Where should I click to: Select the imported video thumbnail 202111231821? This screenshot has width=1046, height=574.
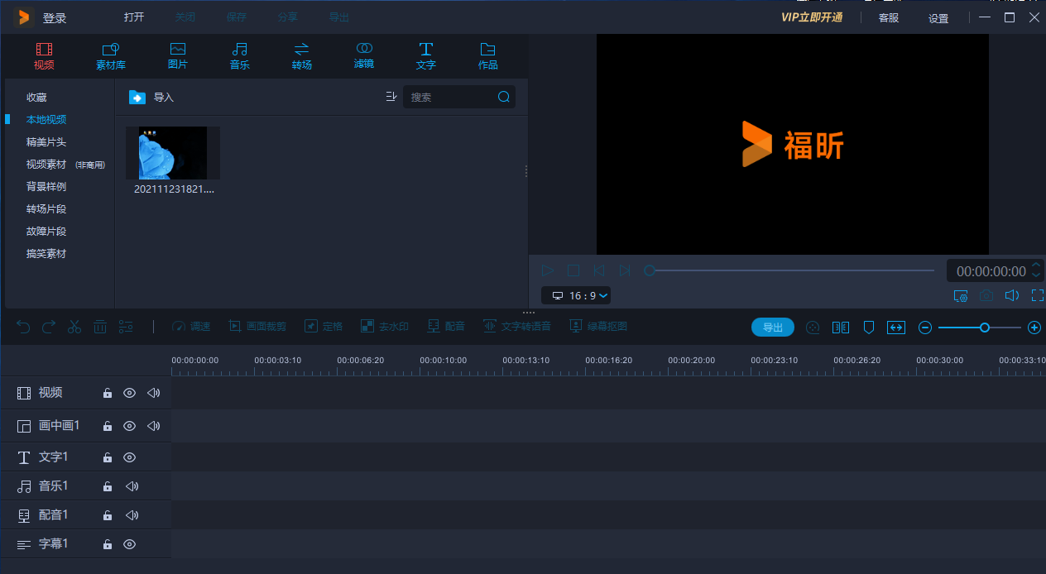click(173, 153)
